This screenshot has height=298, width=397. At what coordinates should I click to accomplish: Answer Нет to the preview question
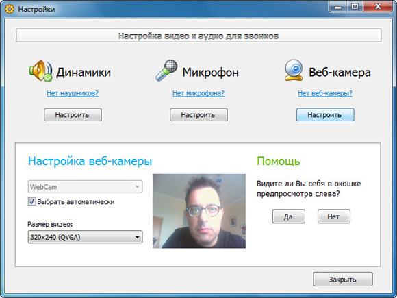334,216
